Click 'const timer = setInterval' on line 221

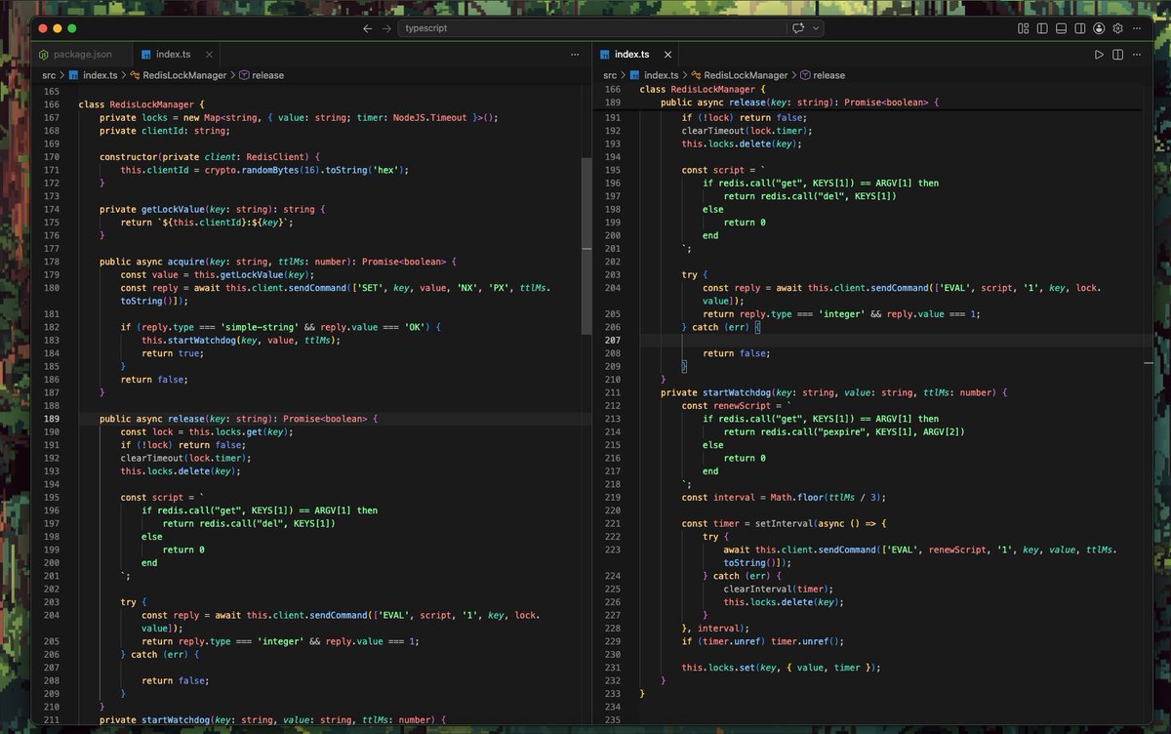click(750, 523)
